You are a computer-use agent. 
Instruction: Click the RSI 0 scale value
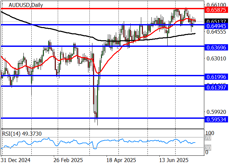click(x=207, y=152)
